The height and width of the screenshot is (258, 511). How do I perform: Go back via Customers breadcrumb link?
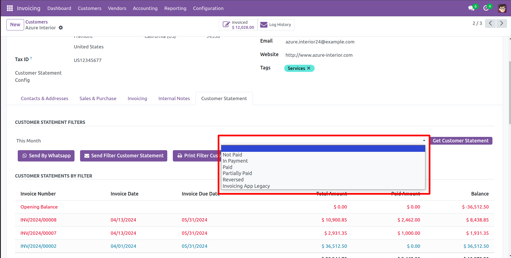(x=37, y=22)
